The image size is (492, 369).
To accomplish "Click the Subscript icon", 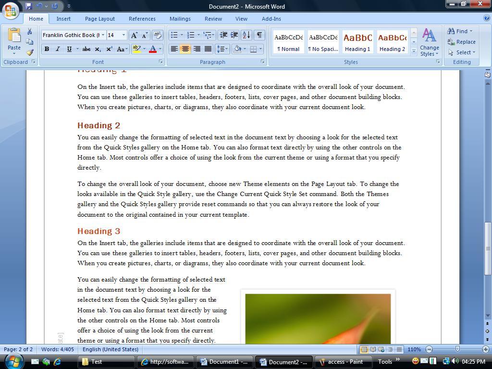I will (98, 49).
